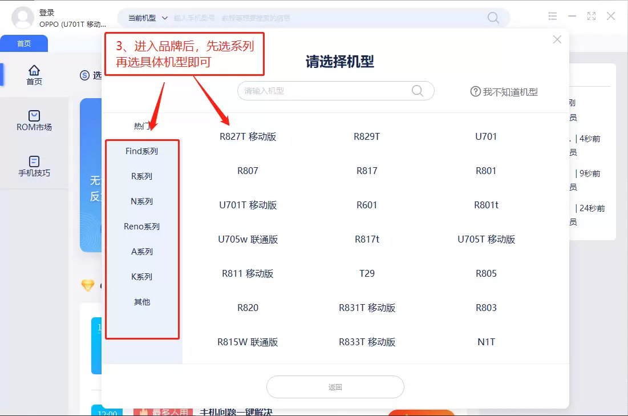Click the question mark icon beside 我不知道机型
The width and height of the screenshot is (628, 416).
[476, 92]
